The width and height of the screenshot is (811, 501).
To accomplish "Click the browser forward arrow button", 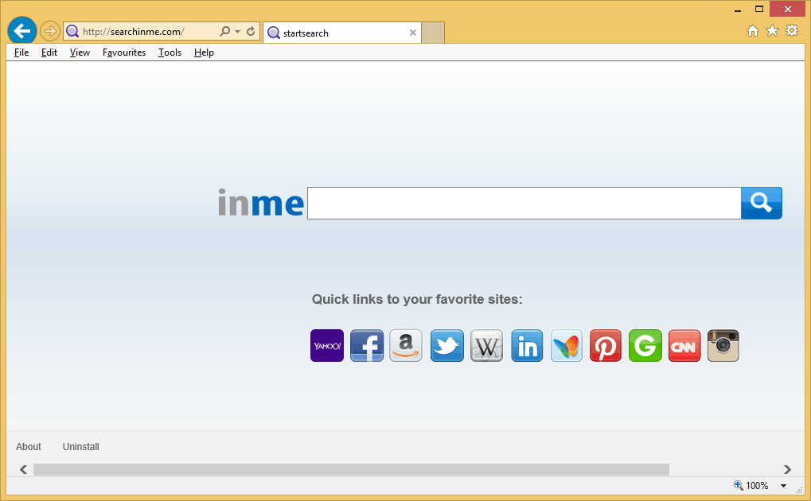I will (x=49, y=32).
